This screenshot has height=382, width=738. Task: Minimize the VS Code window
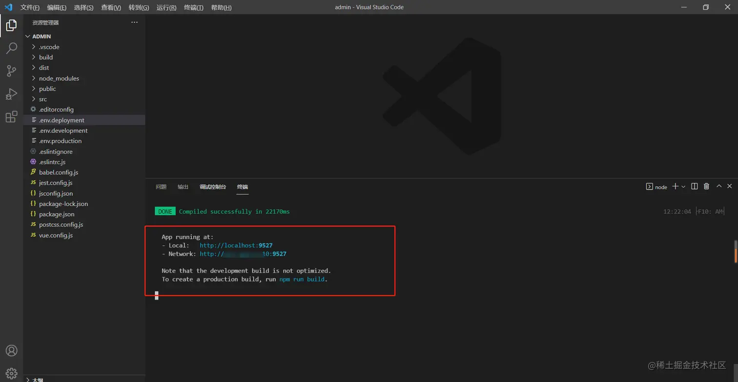(x=684, y=7)
